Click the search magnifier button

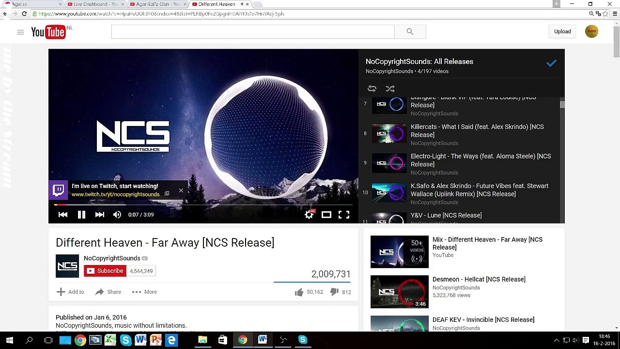pos(410,32)
